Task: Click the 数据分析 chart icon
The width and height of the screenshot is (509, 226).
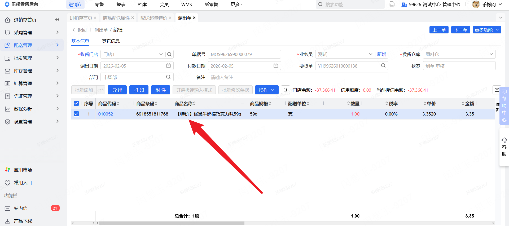Action: tap(7, 109)
